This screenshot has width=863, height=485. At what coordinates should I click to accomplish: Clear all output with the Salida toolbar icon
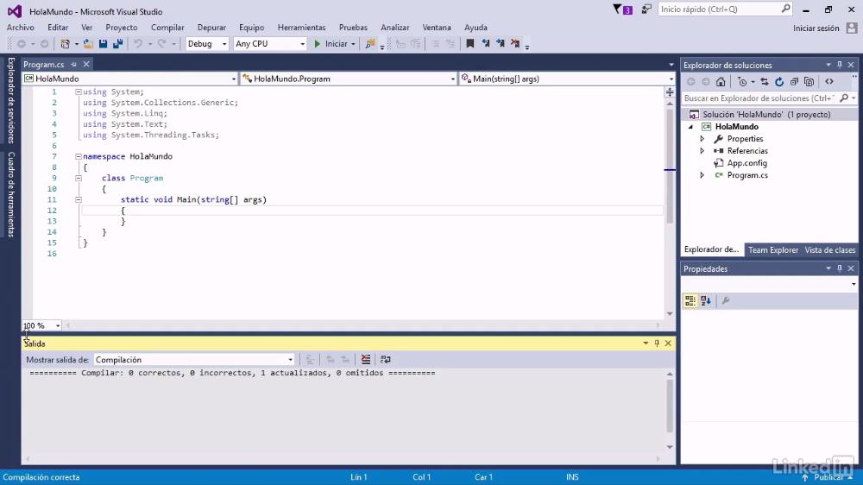click(365, 360)
